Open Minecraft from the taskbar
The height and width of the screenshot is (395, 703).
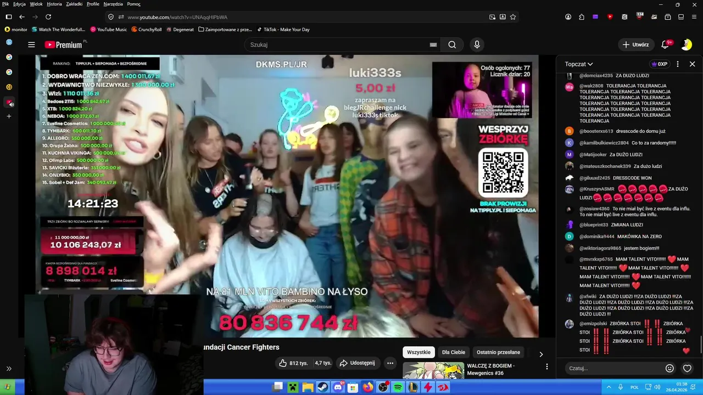[293, 387]
